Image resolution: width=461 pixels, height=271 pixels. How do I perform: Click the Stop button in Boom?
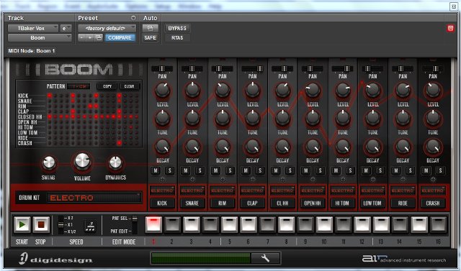tap(41, 225)
